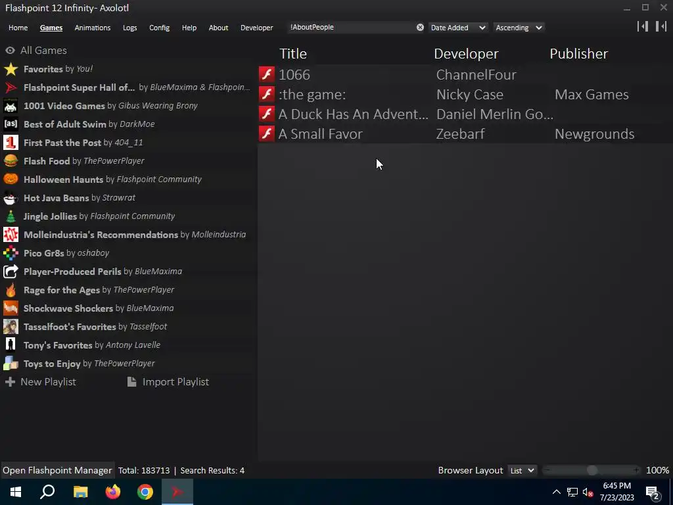Open the Help tab
Viewport: 673px width, 505px height.
pyautogui.click(x=189, y=28)
